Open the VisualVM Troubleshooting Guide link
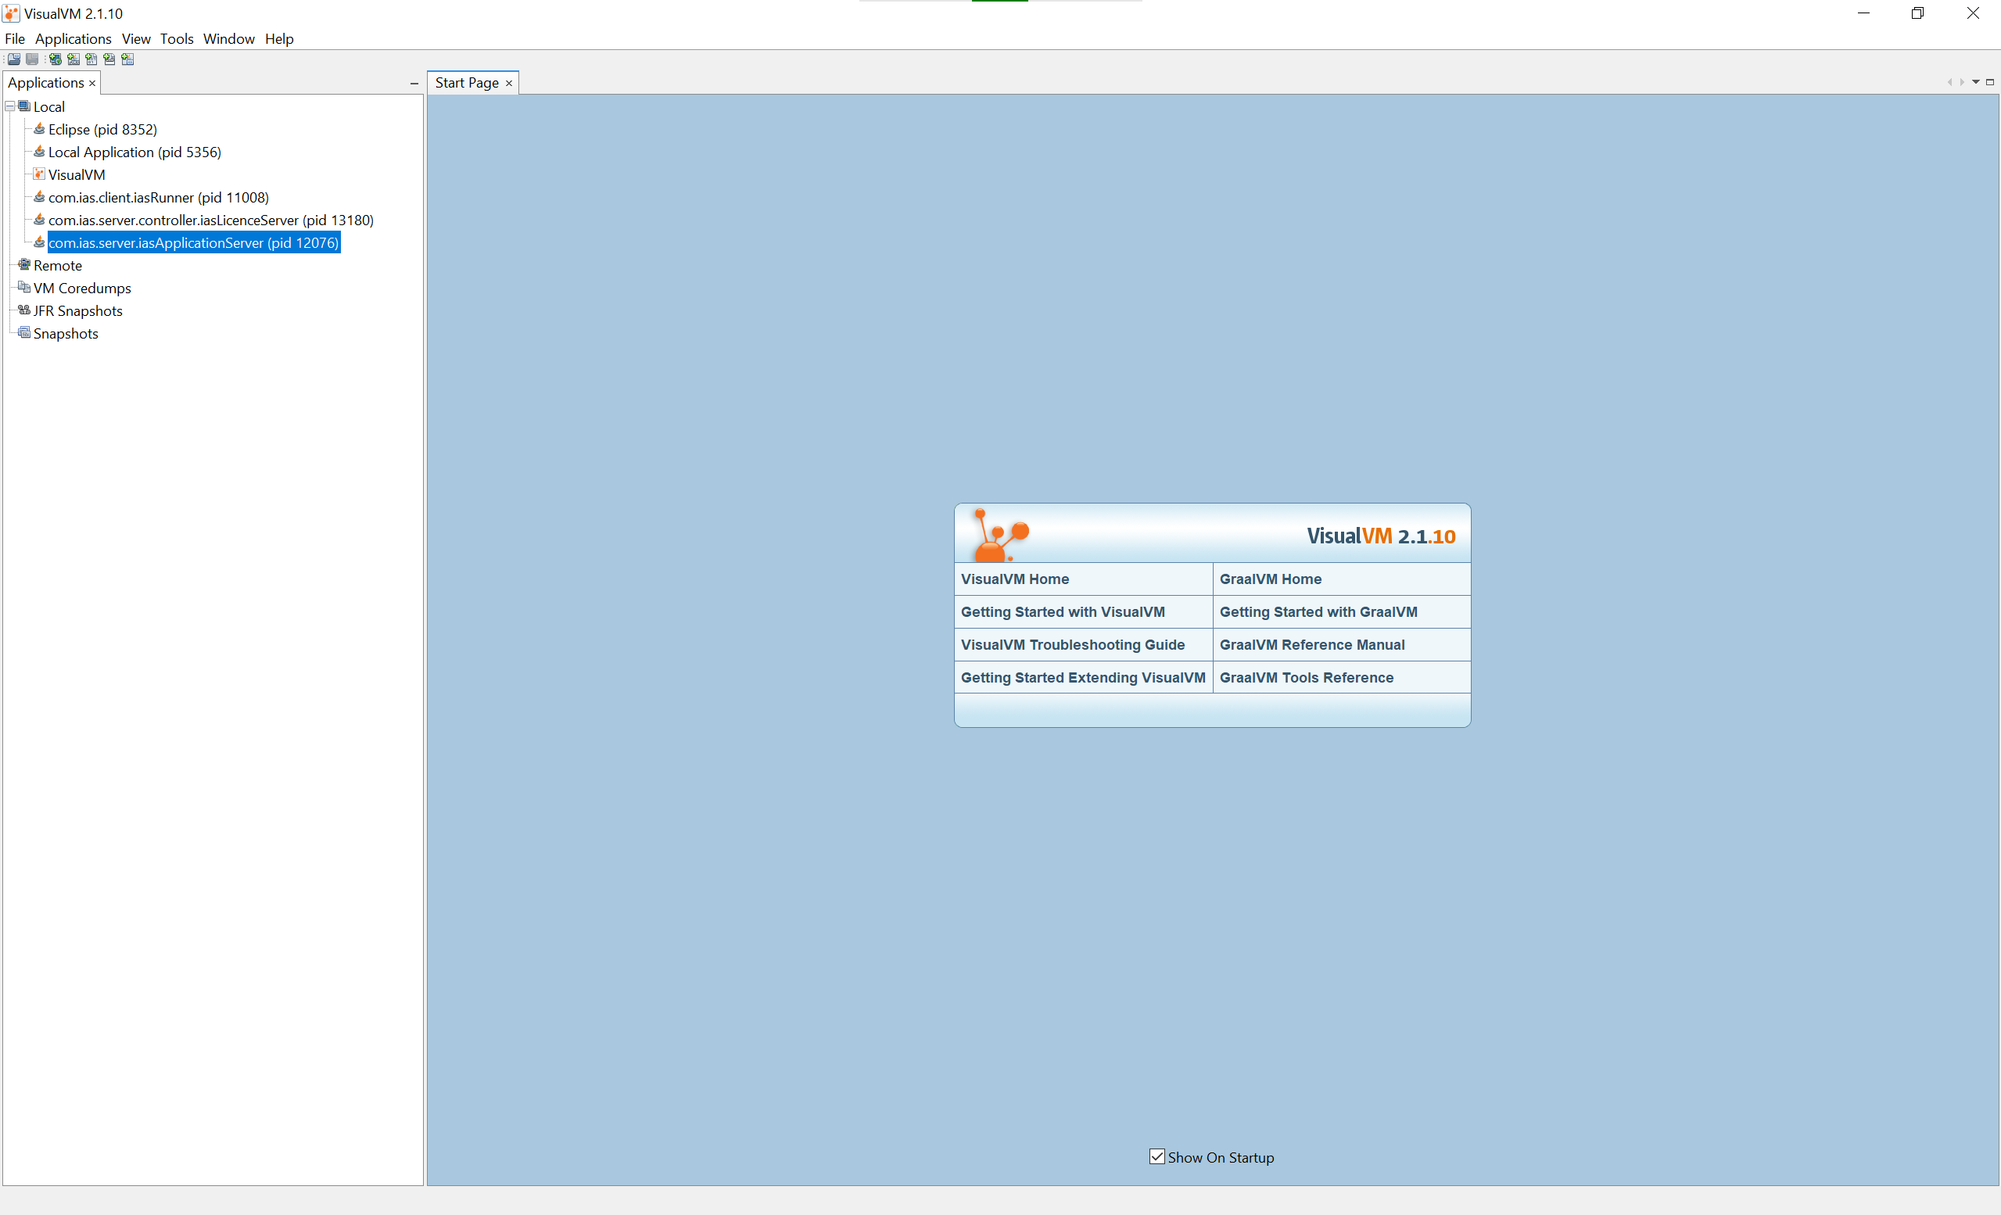Image resolution: width=2001 pixels, height=1215 pixels. tap(1073, 645)
